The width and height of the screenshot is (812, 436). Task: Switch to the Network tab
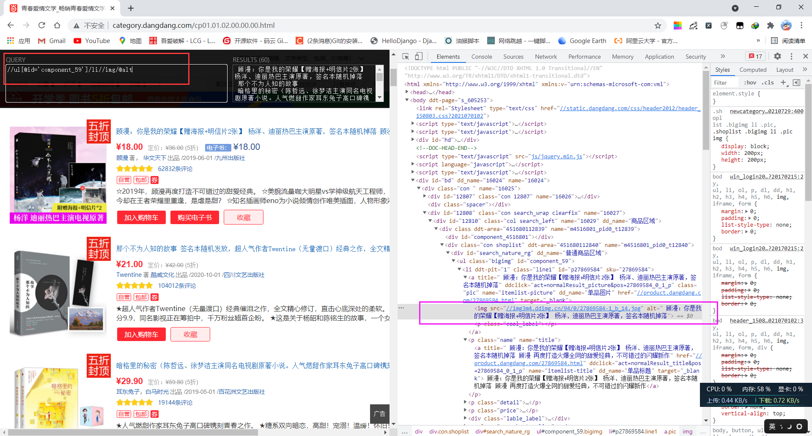546,57
